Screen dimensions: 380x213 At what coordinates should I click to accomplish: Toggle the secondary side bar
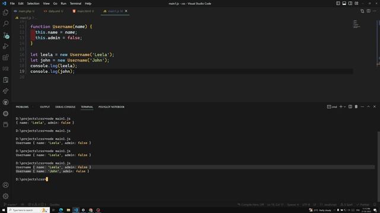[350, 4]
